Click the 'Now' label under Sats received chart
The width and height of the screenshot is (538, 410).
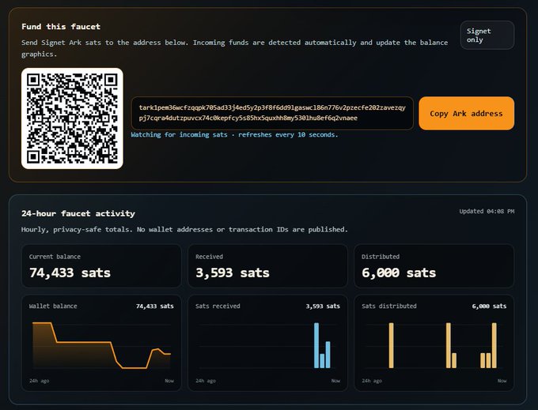click(x=335, y=381)
